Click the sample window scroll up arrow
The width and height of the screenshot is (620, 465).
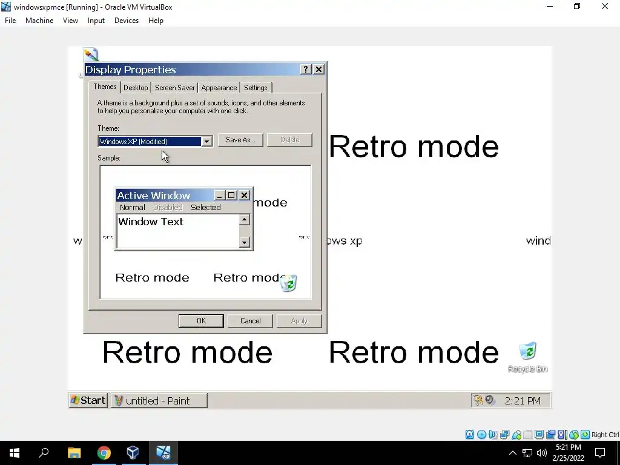point(245,220)
